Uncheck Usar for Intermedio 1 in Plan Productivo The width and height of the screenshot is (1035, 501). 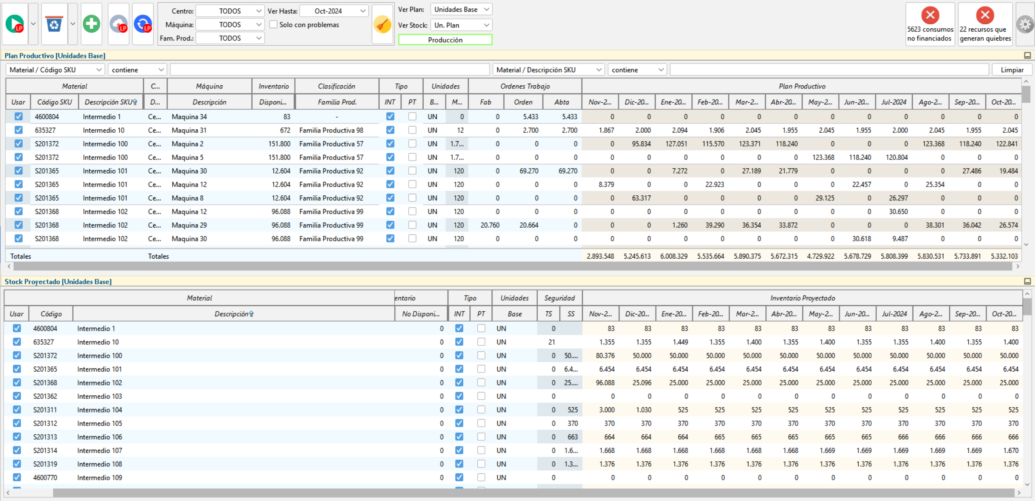(19, 116)
